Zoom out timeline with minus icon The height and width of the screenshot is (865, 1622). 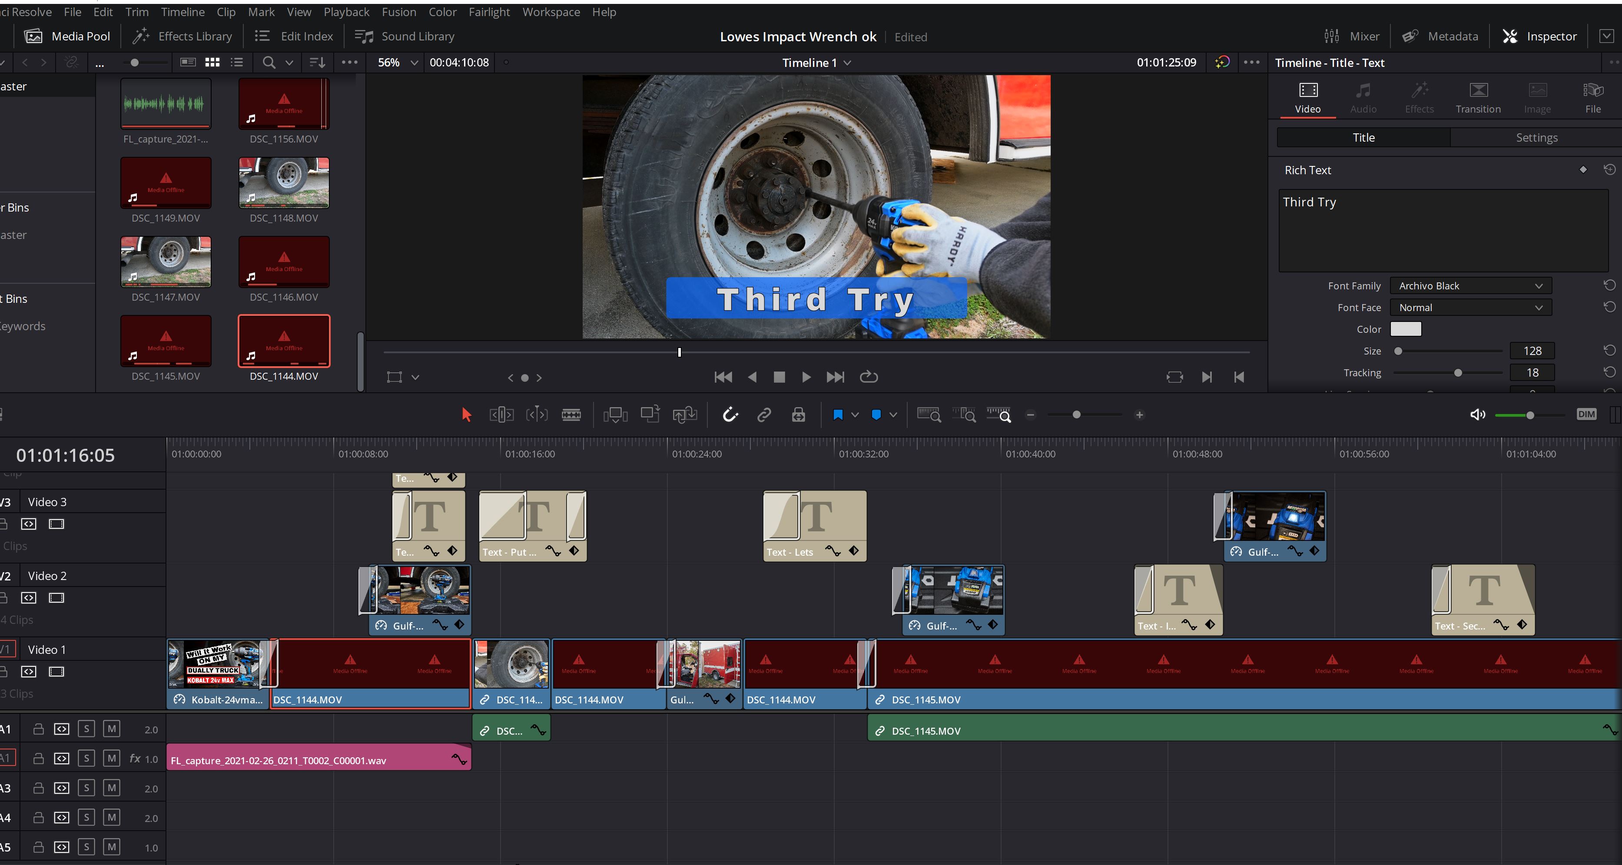1031,415
